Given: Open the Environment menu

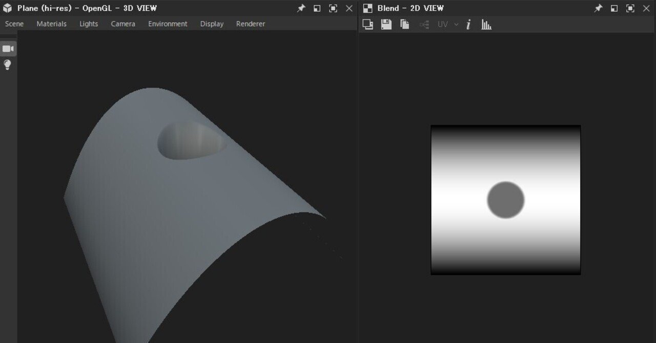Looking at the screenshot, I should [x=168, y=24].
